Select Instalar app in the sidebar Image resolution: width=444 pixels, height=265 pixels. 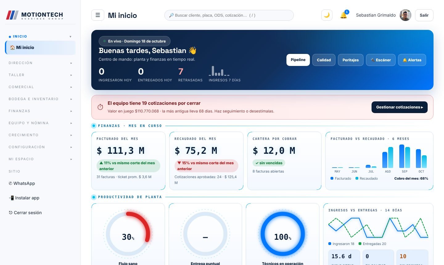click(x=40, y=198)
